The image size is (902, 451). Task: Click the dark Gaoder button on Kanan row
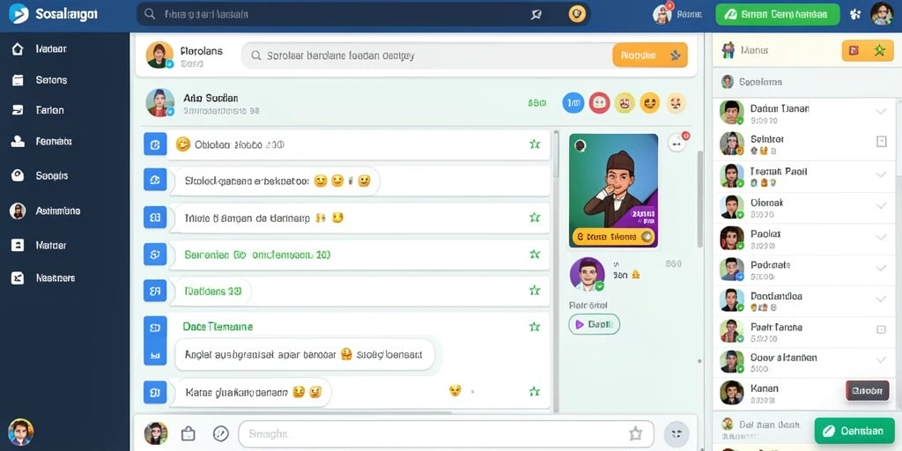pyautogui.click(x=867, y=390)
